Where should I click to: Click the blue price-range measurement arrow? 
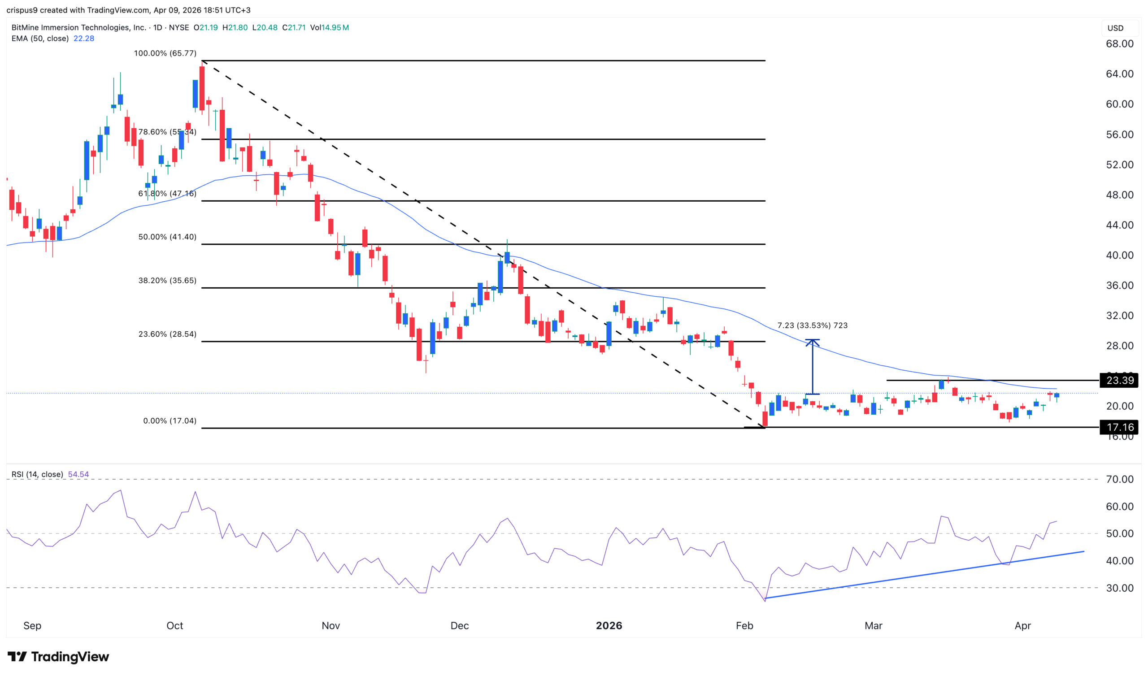pos(812,367)
